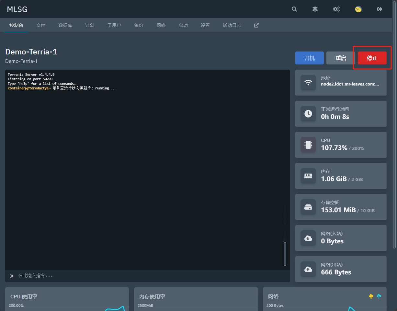This screenshot has height=311, width=397.
Task: Click the yellow inbound network legend icon
Action: click(371, 296)
